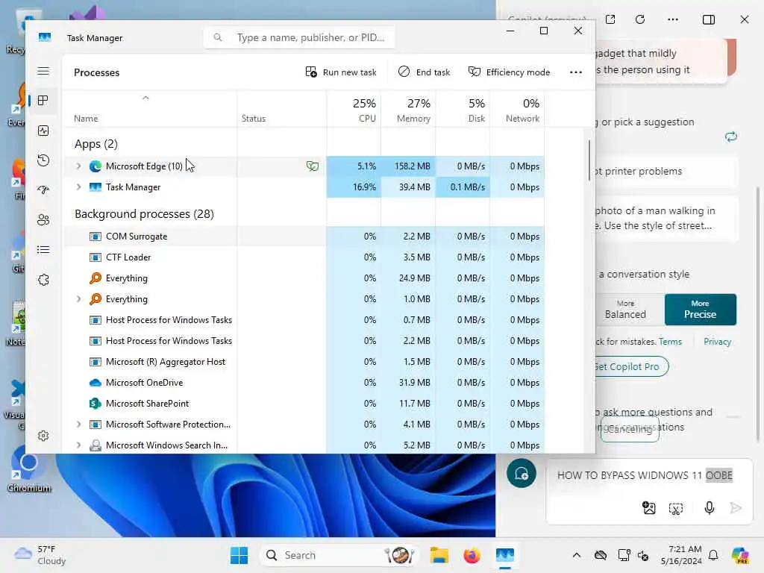Open the Users sidebar icon
Screen dimensions: 764x573
[43, 220]
